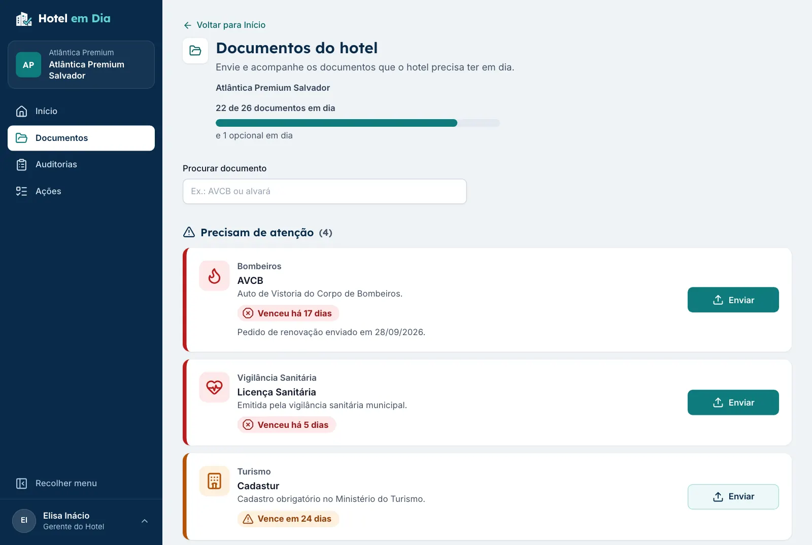Click the Hotel em Dia logo icon
Screen dimensions: 812x545
[x=24, y=19]
